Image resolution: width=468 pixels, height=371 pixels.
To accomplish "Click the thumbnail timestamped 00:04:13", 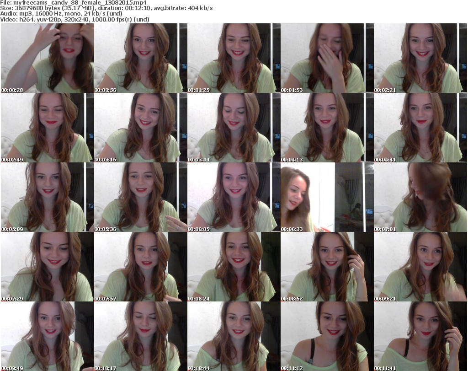I will coord(327,128).
